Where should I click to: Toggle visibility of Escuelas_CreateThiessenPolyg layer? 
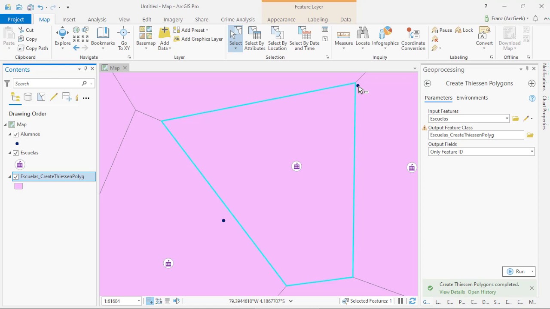click(16, 176)
